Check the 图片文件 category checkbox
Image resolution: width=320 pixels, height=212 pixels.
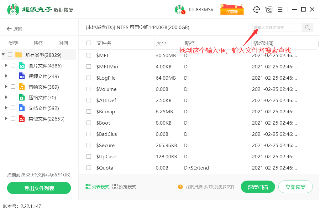(x=13, y=66)
